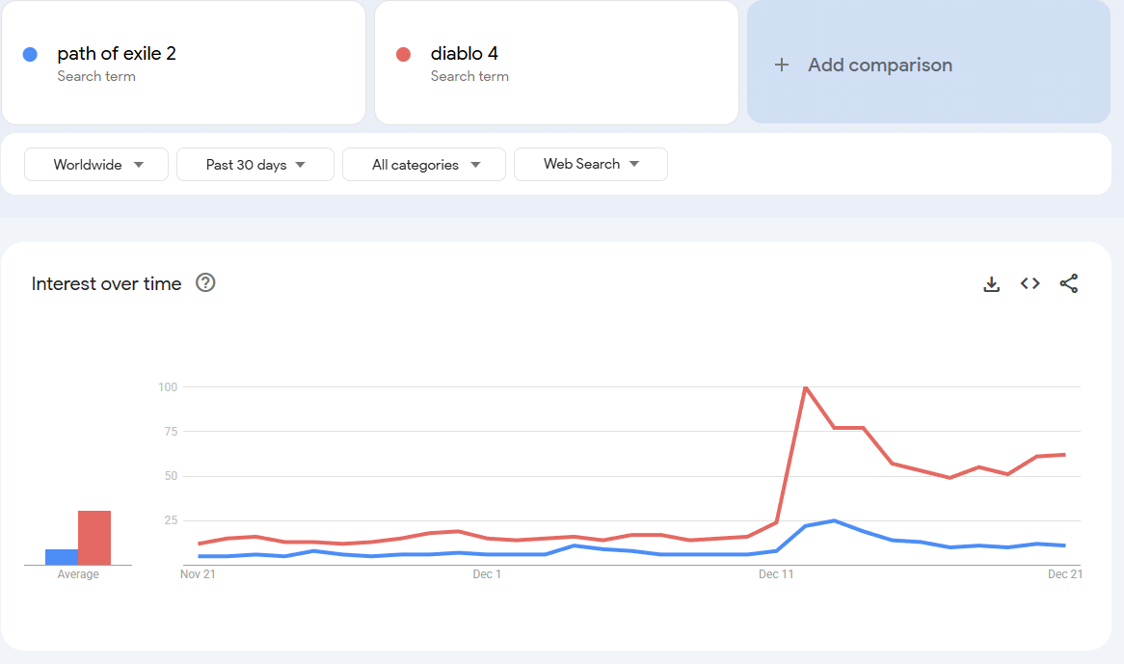Click the '75' y-axis value
Image resolution: width=1124 pixels, height=664 pixels.
[x=171, y=432]
